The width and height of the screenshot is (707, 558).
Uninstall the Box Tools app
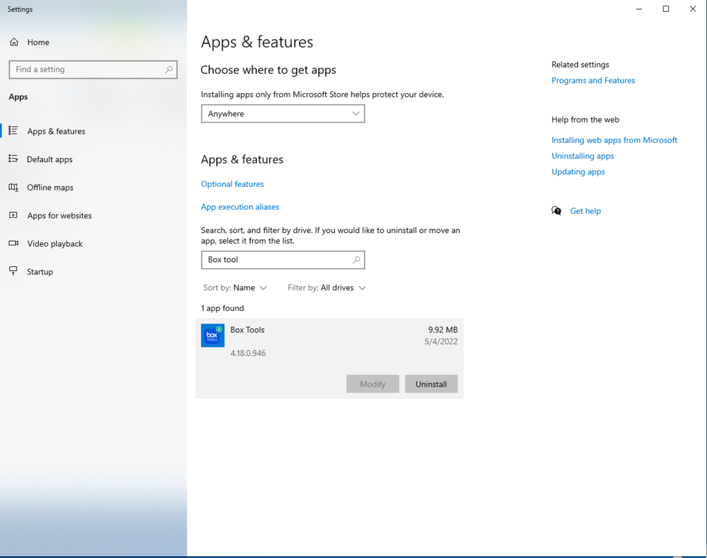coord(431,384)
